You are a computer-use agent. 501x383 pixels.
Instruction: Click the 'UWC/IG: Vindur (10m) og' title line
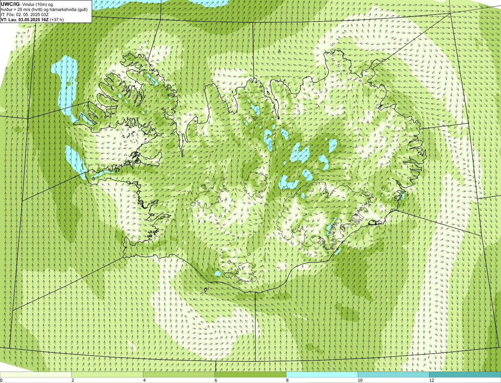(27, 4)
